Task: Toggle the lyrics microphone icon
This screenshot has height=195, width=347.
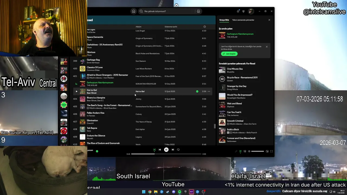Action: [x=236, y=151]
